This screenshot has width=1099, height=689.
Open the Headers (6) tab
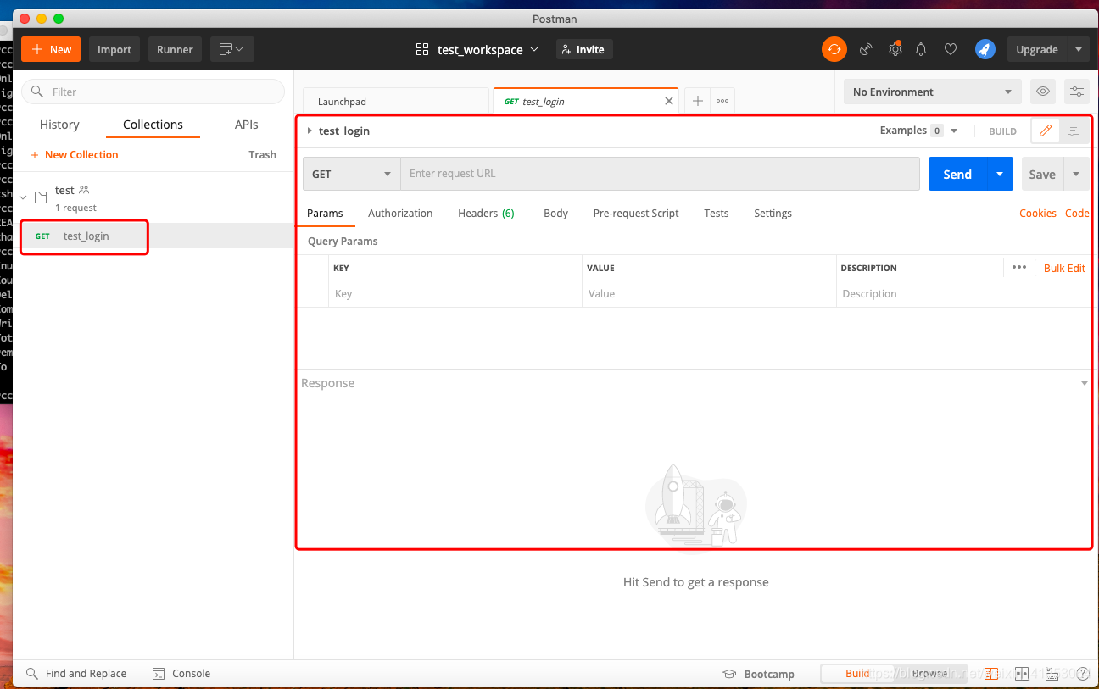486,214
